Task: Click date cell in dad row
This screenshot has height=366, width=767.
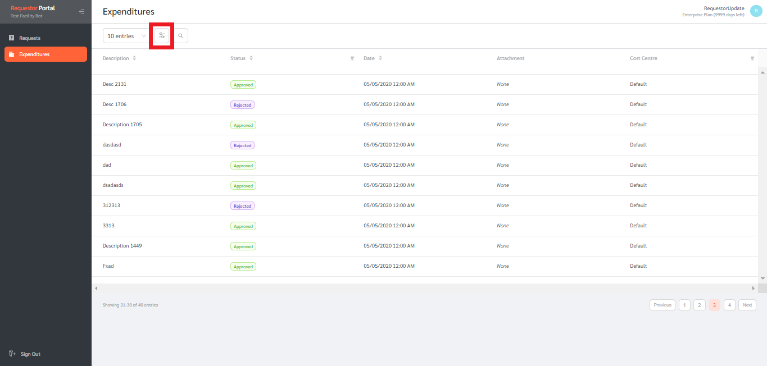Action: [389, 165]
